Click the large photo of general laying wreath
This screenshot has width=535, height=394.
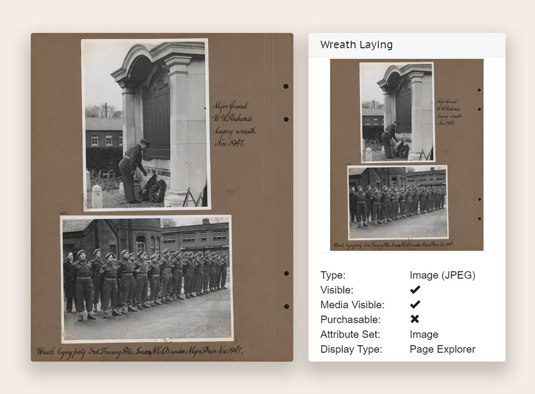pos(146,125)
